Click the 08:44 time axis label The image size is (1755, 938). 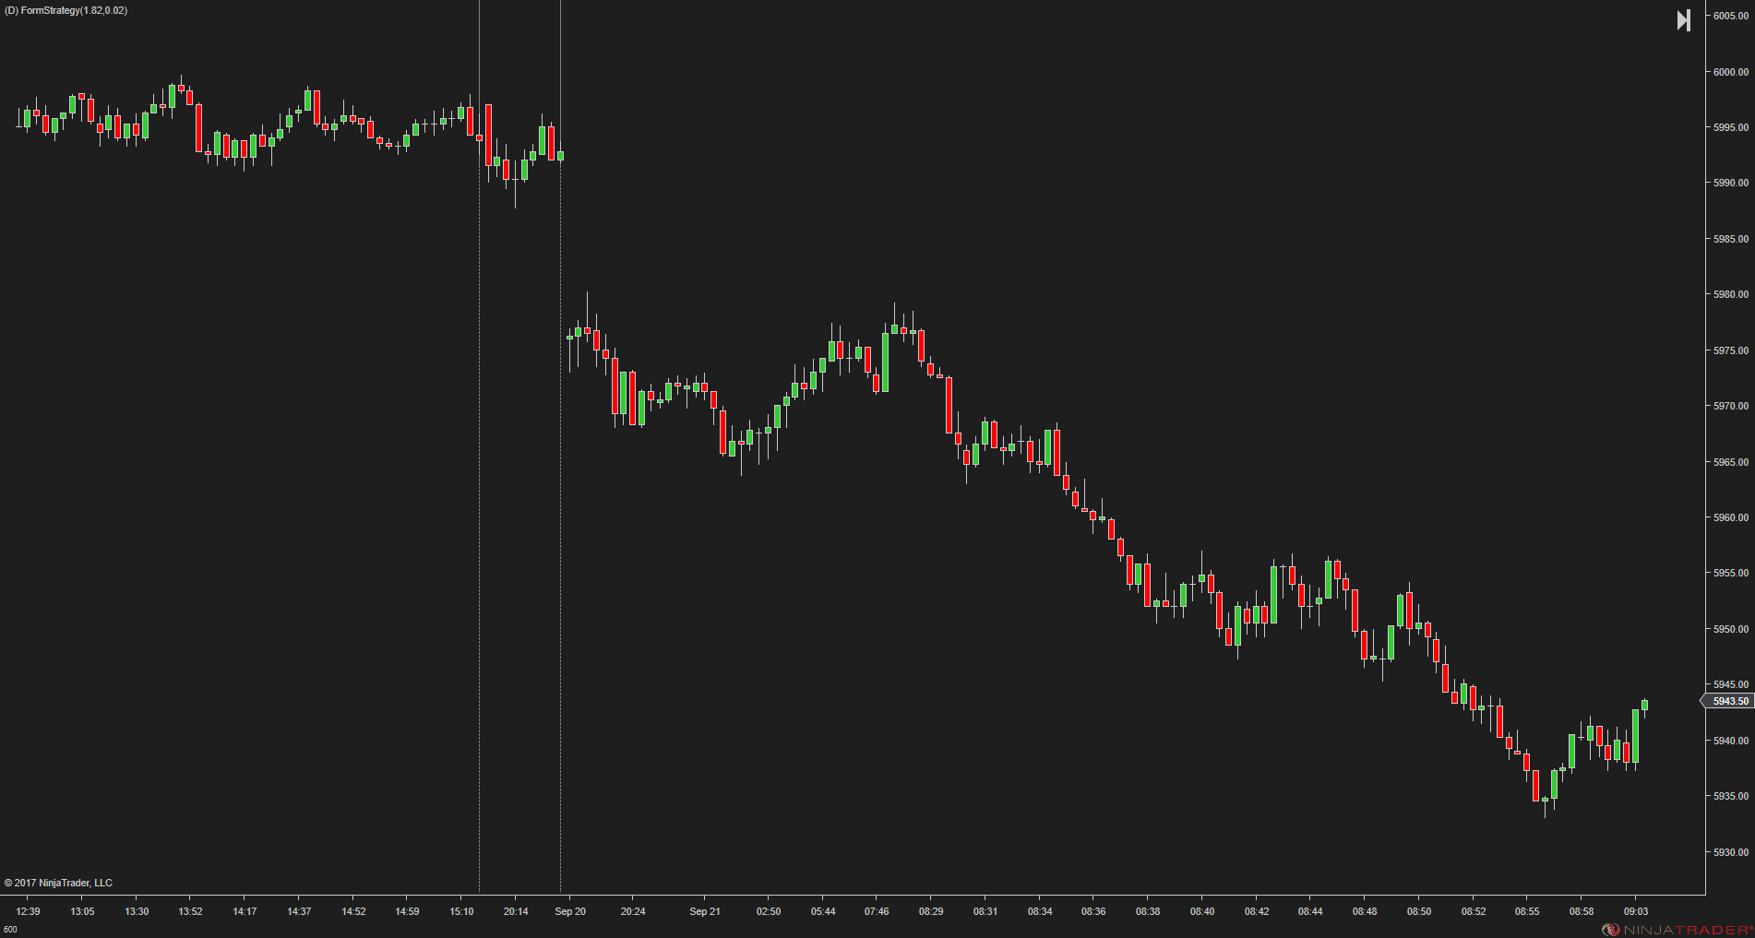pyautogui.click(x=1310, y=911)
